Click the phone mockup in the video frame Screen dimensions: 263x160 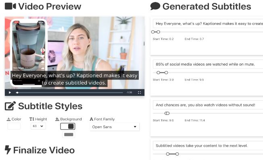coord(29,53)
